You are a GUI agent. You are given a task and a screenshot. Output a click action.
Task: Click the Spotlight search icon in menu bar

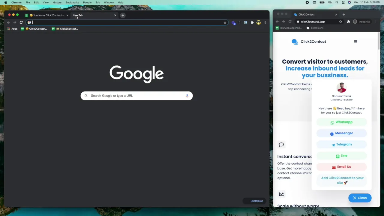337,2
